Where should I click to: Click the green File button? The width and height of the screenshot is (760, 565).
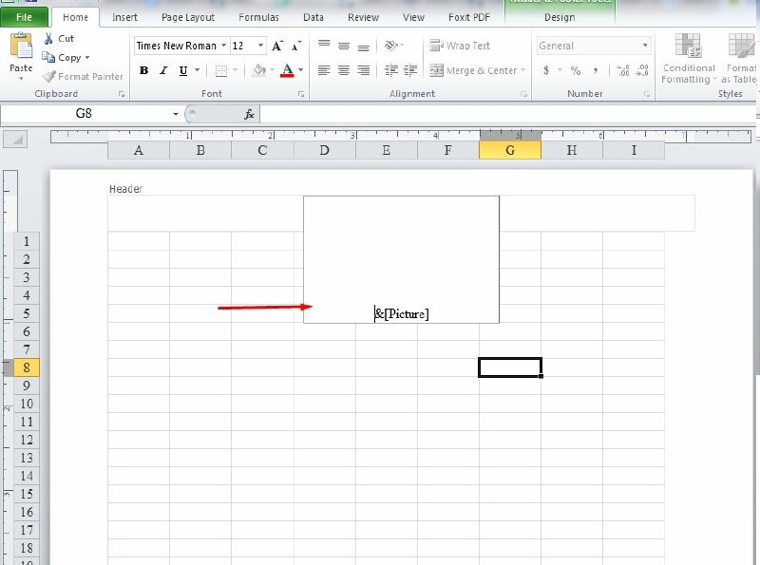click(x=24, y=17)
